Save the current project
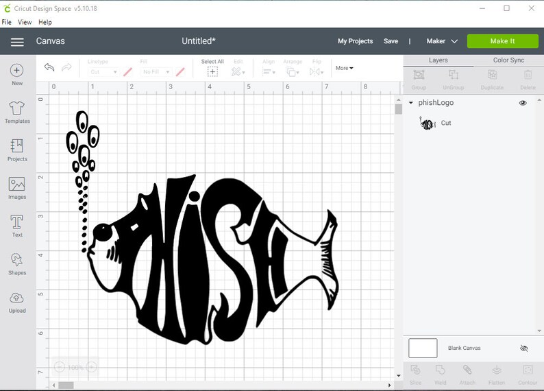This screenshot has height=391, width=544. click(391, 41)
